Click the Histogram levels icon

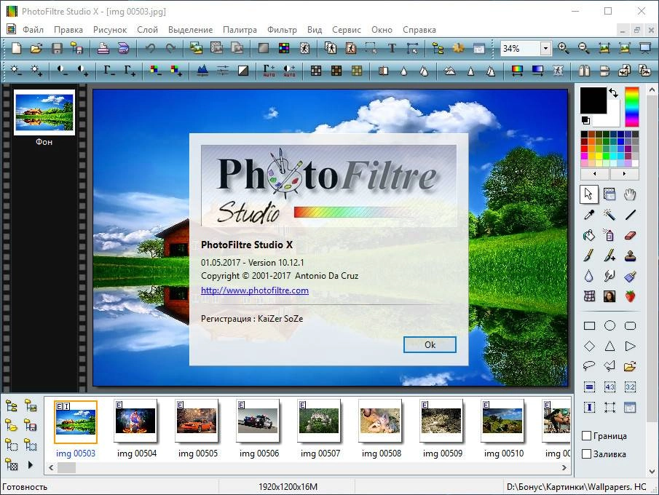pyautogui.click(x=202, y=71)
